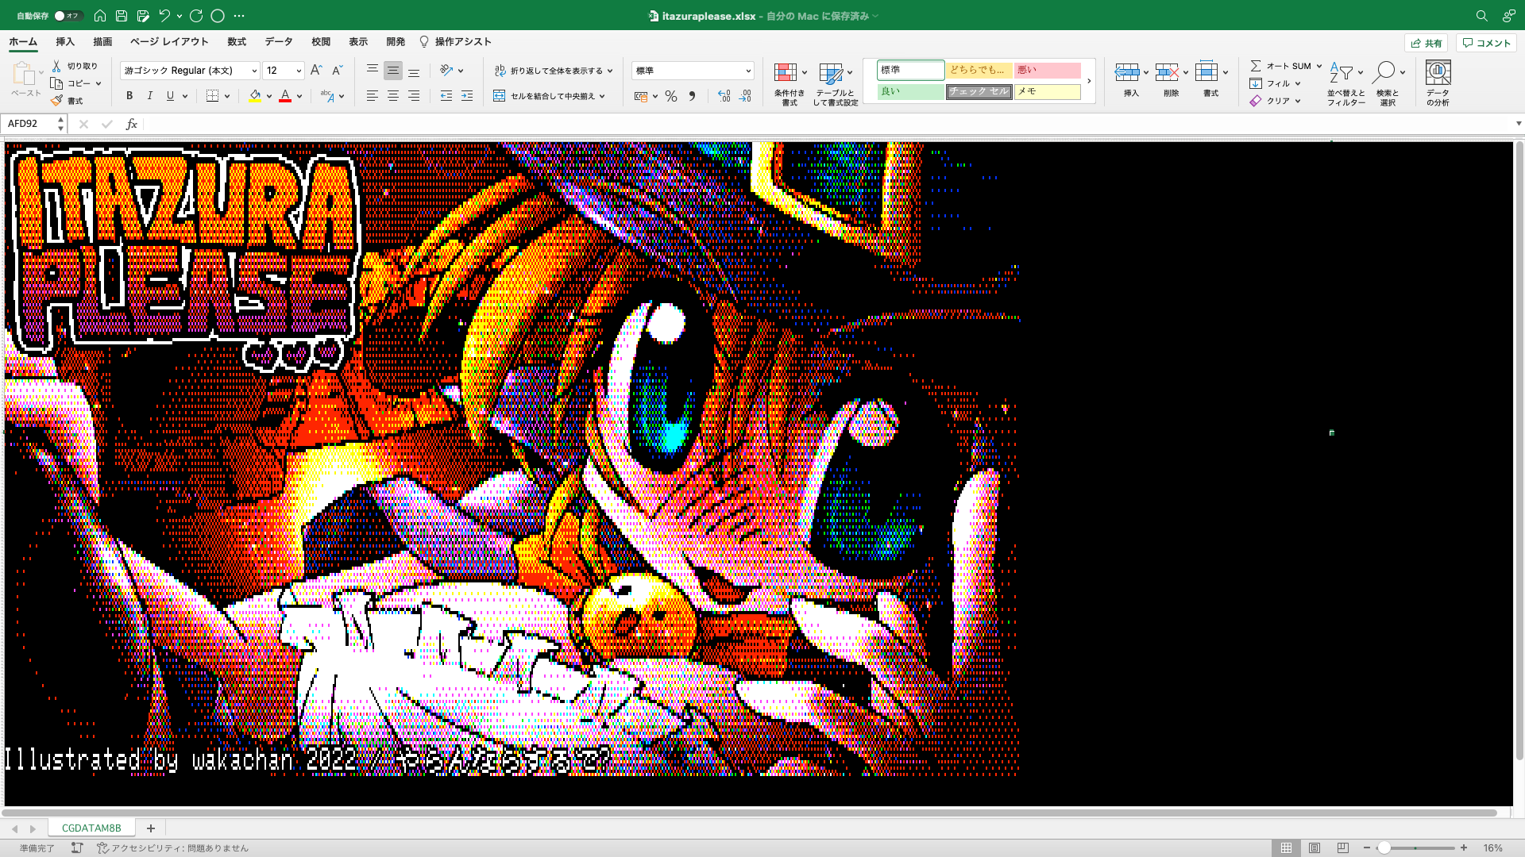Toggle underline formatting
1525x857 pixels.
pyautogui.click(x=170, y=95)
